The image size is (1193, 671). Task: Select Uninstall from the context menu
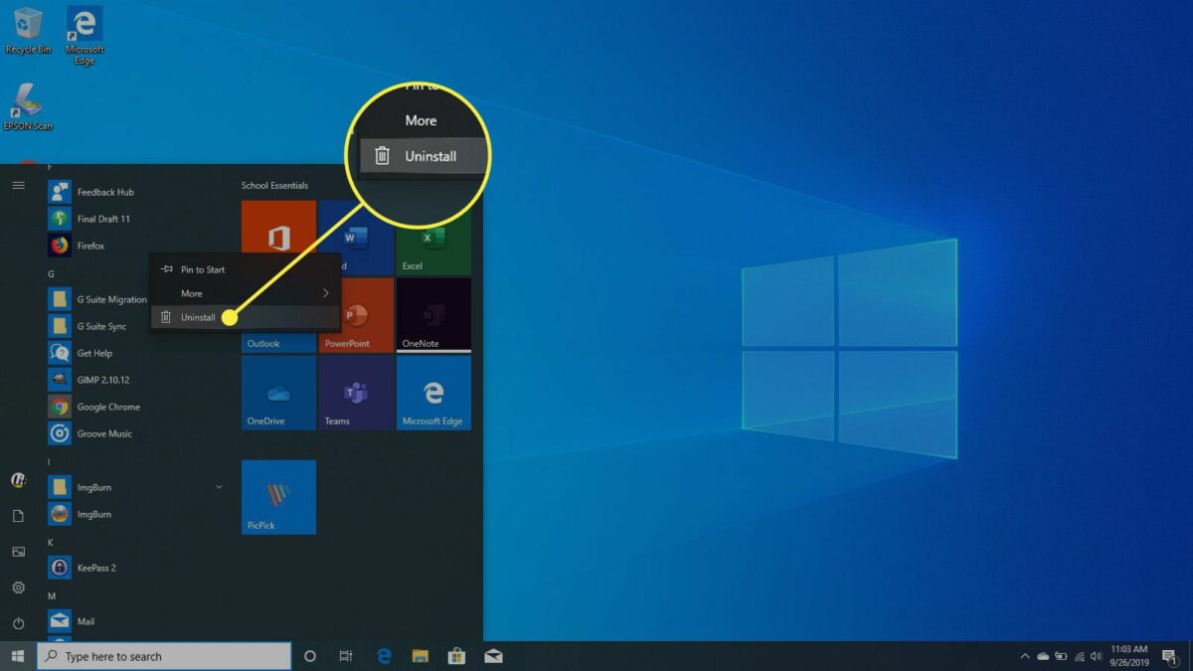(x=199, y=316)
